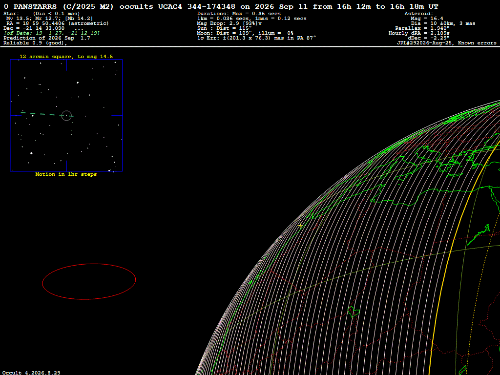Click the 'Reliable 0.9 (good)' text
The height and width of the screenshot is (375, 500).
click(35, 43)
